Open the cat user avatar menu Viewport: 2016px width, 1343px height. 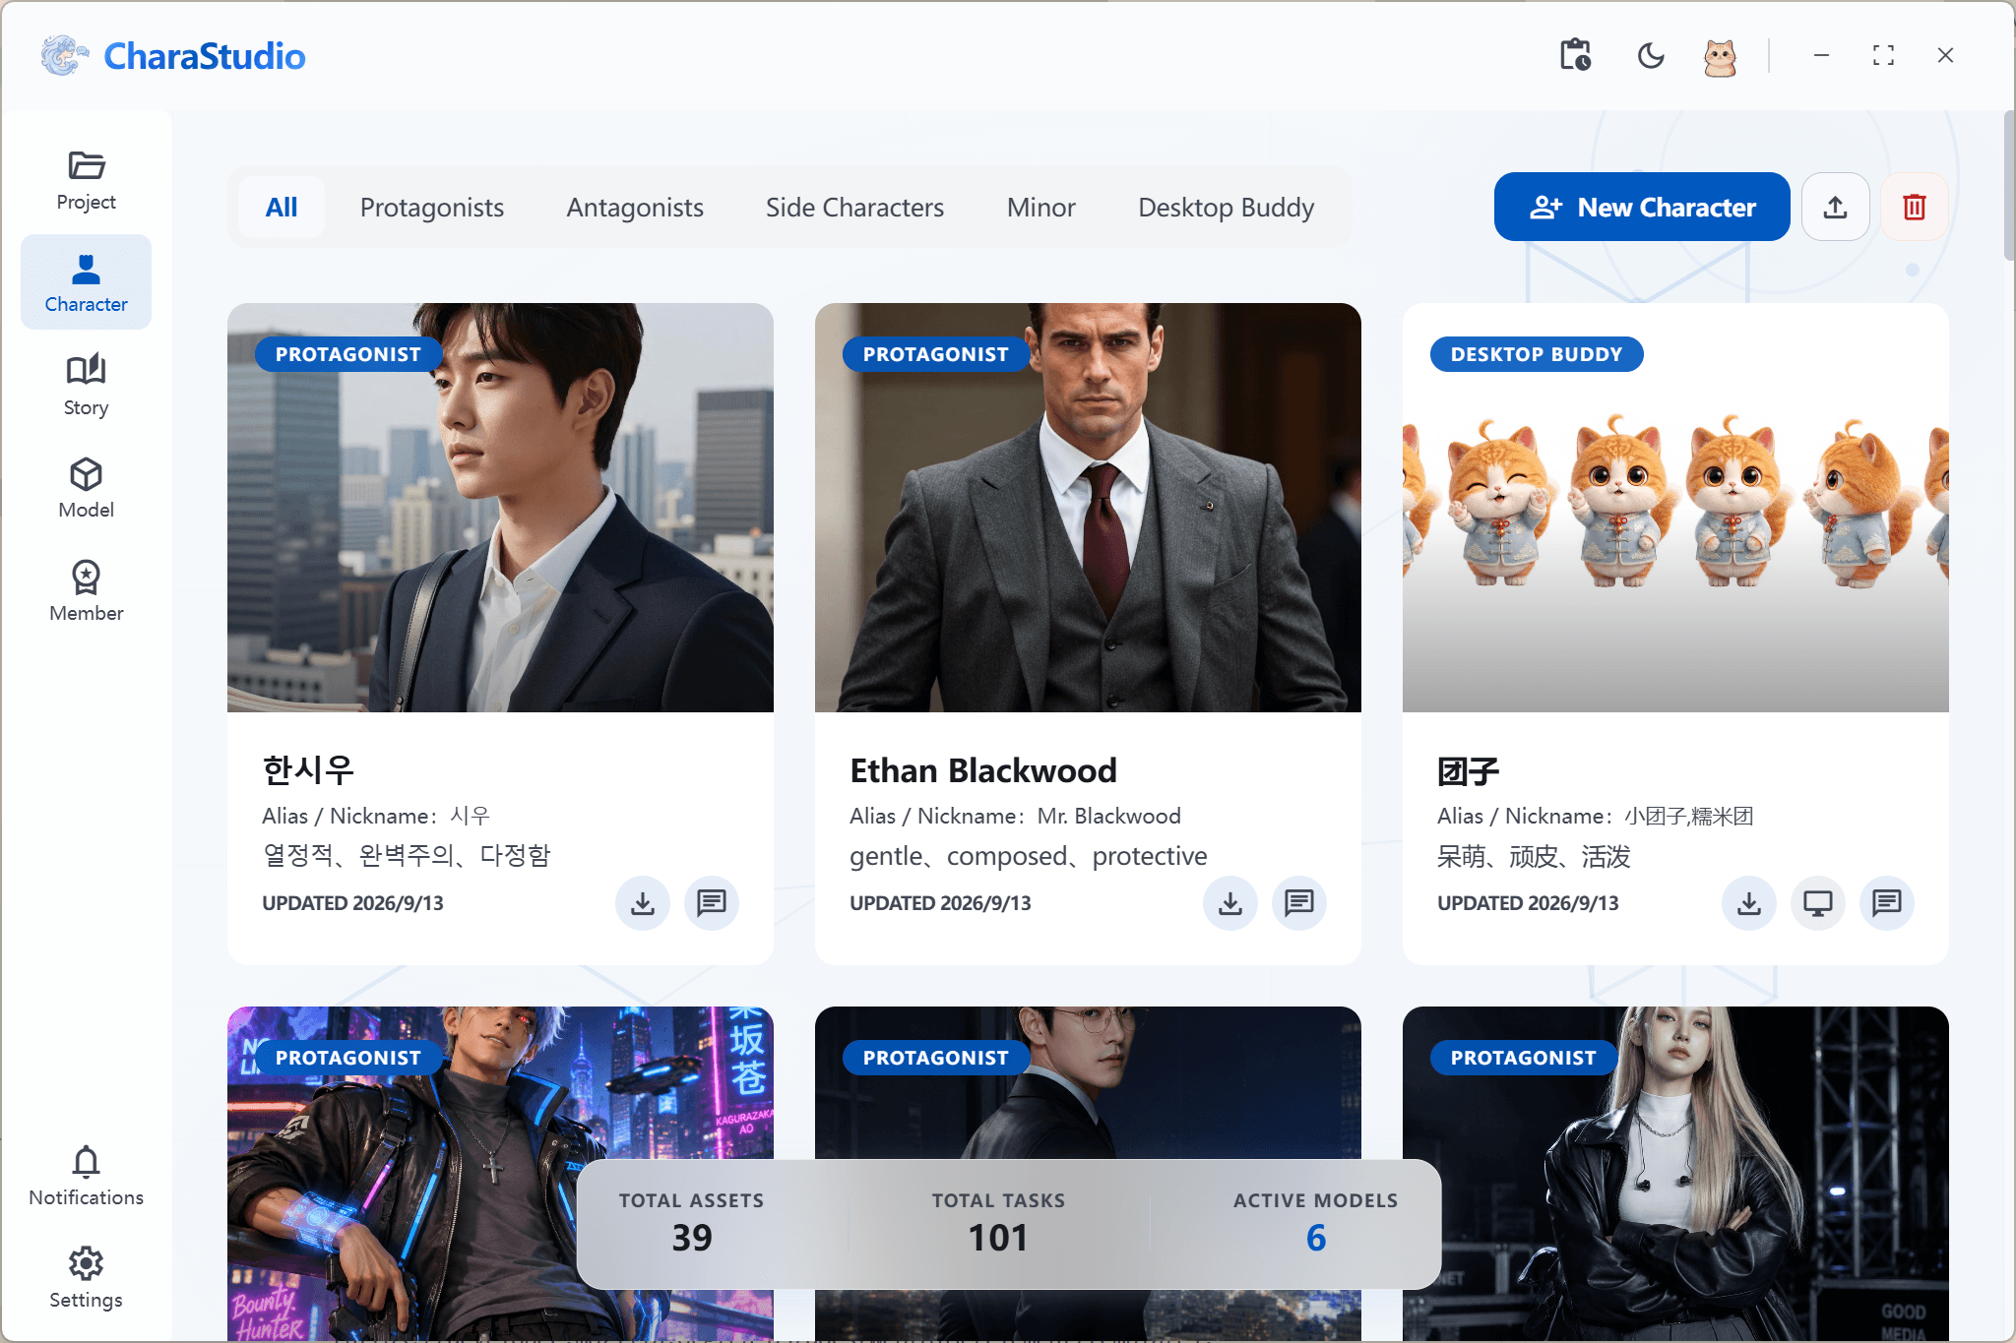pyautogui.click(x=1720, y=56)
